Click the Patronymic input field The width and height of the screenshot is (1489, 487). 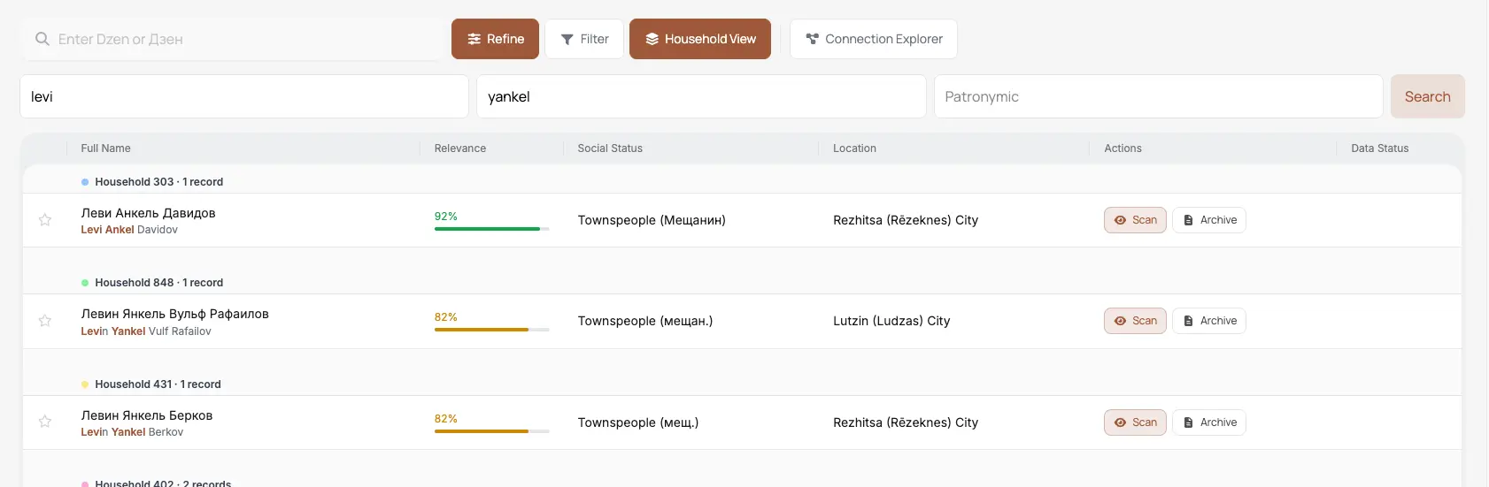pyautogui.click(x=1159, y=96)
